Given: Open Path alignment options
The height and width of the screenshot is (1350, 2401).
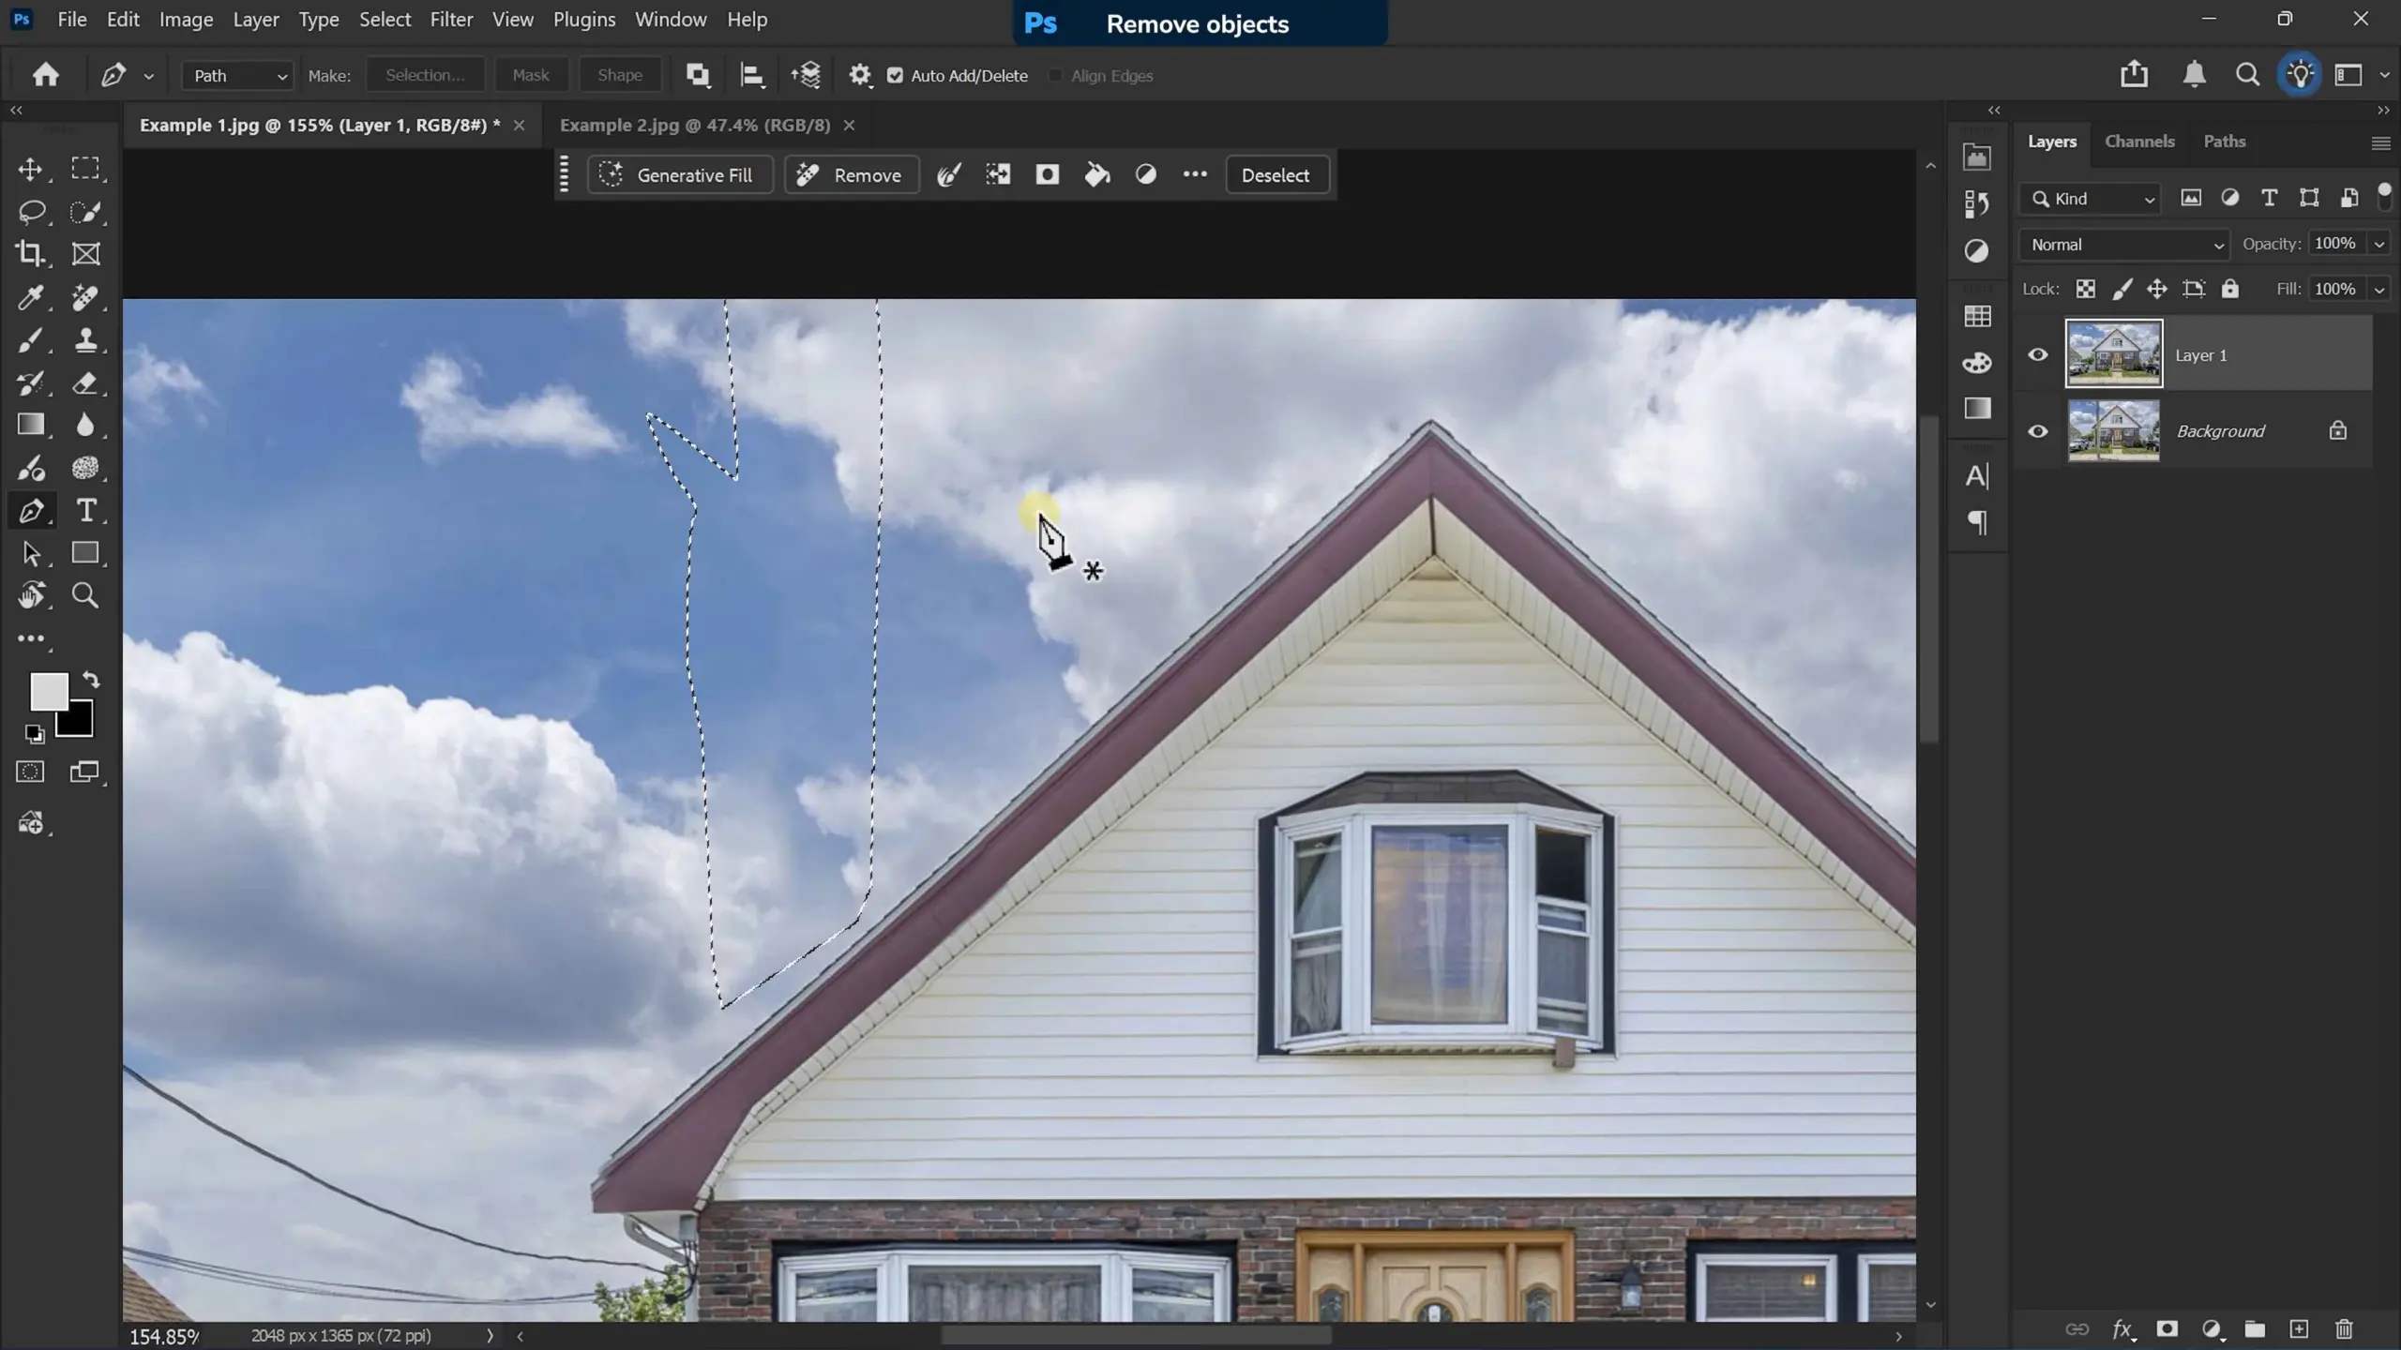Looking at the screenshot, I should (752, 75).
